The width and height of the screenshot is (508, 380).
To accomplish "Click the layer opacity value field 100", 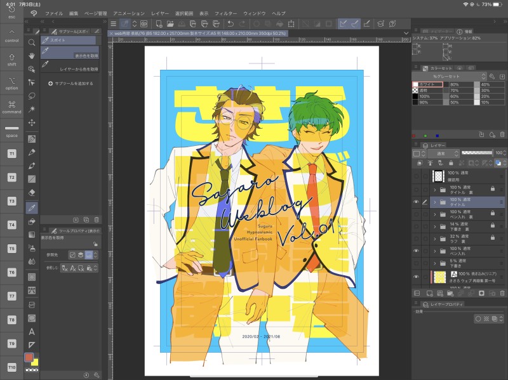I will coord(498,153).
